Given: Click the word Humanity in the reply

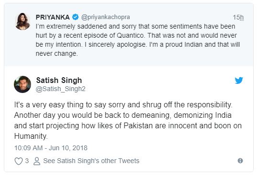Looking at the screenshot, I should 31,136.
